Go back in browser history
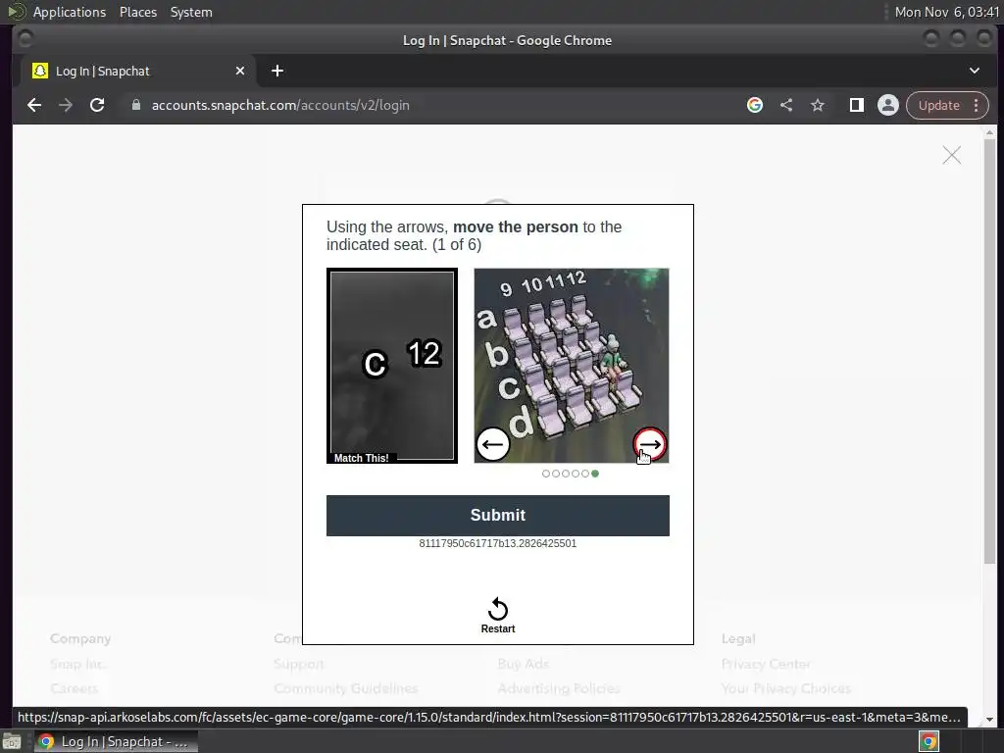This screenshot has width=1004, height=753. 34,105
